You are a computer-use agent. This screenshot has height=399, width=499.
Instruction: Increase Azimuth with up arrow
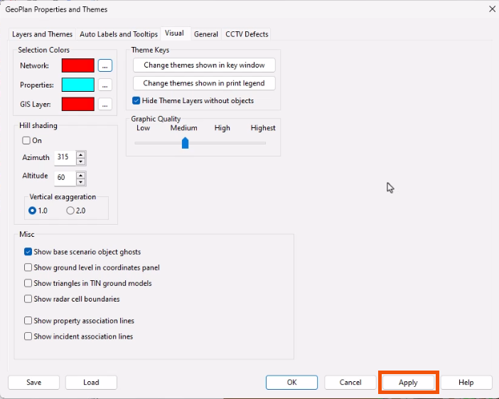pos(81,155)
